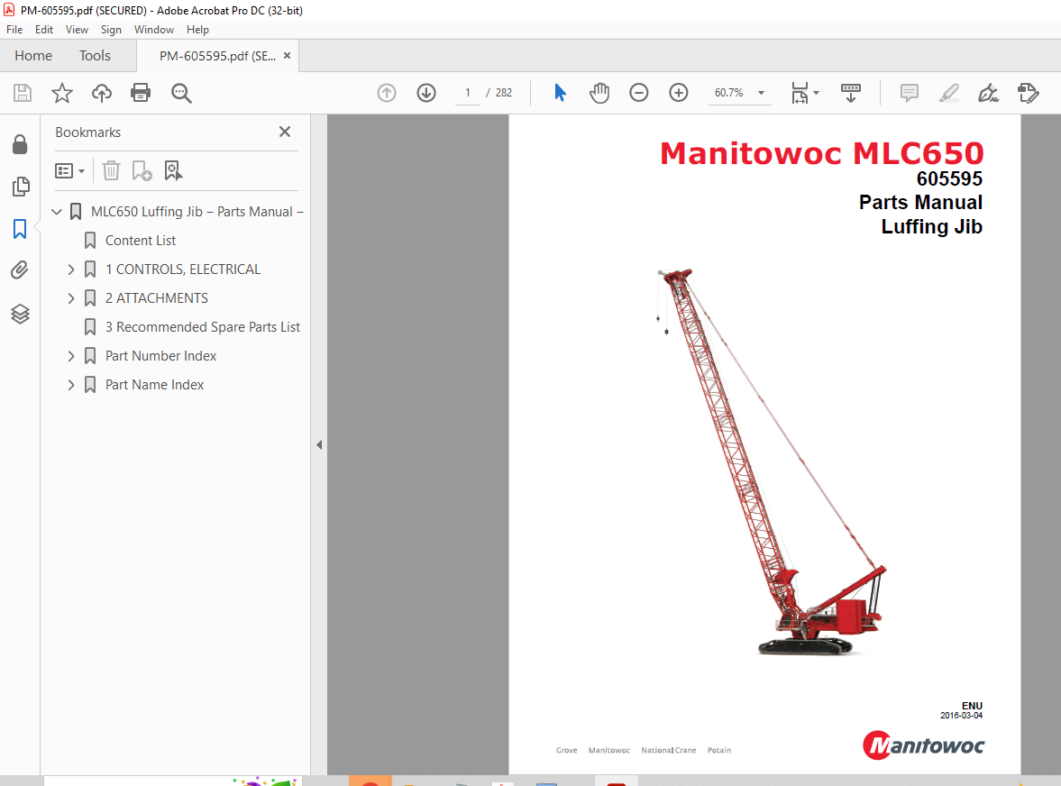The image size is (1061, 786).
Task: Go to Part Name Index bookmark
Action: 154,385
